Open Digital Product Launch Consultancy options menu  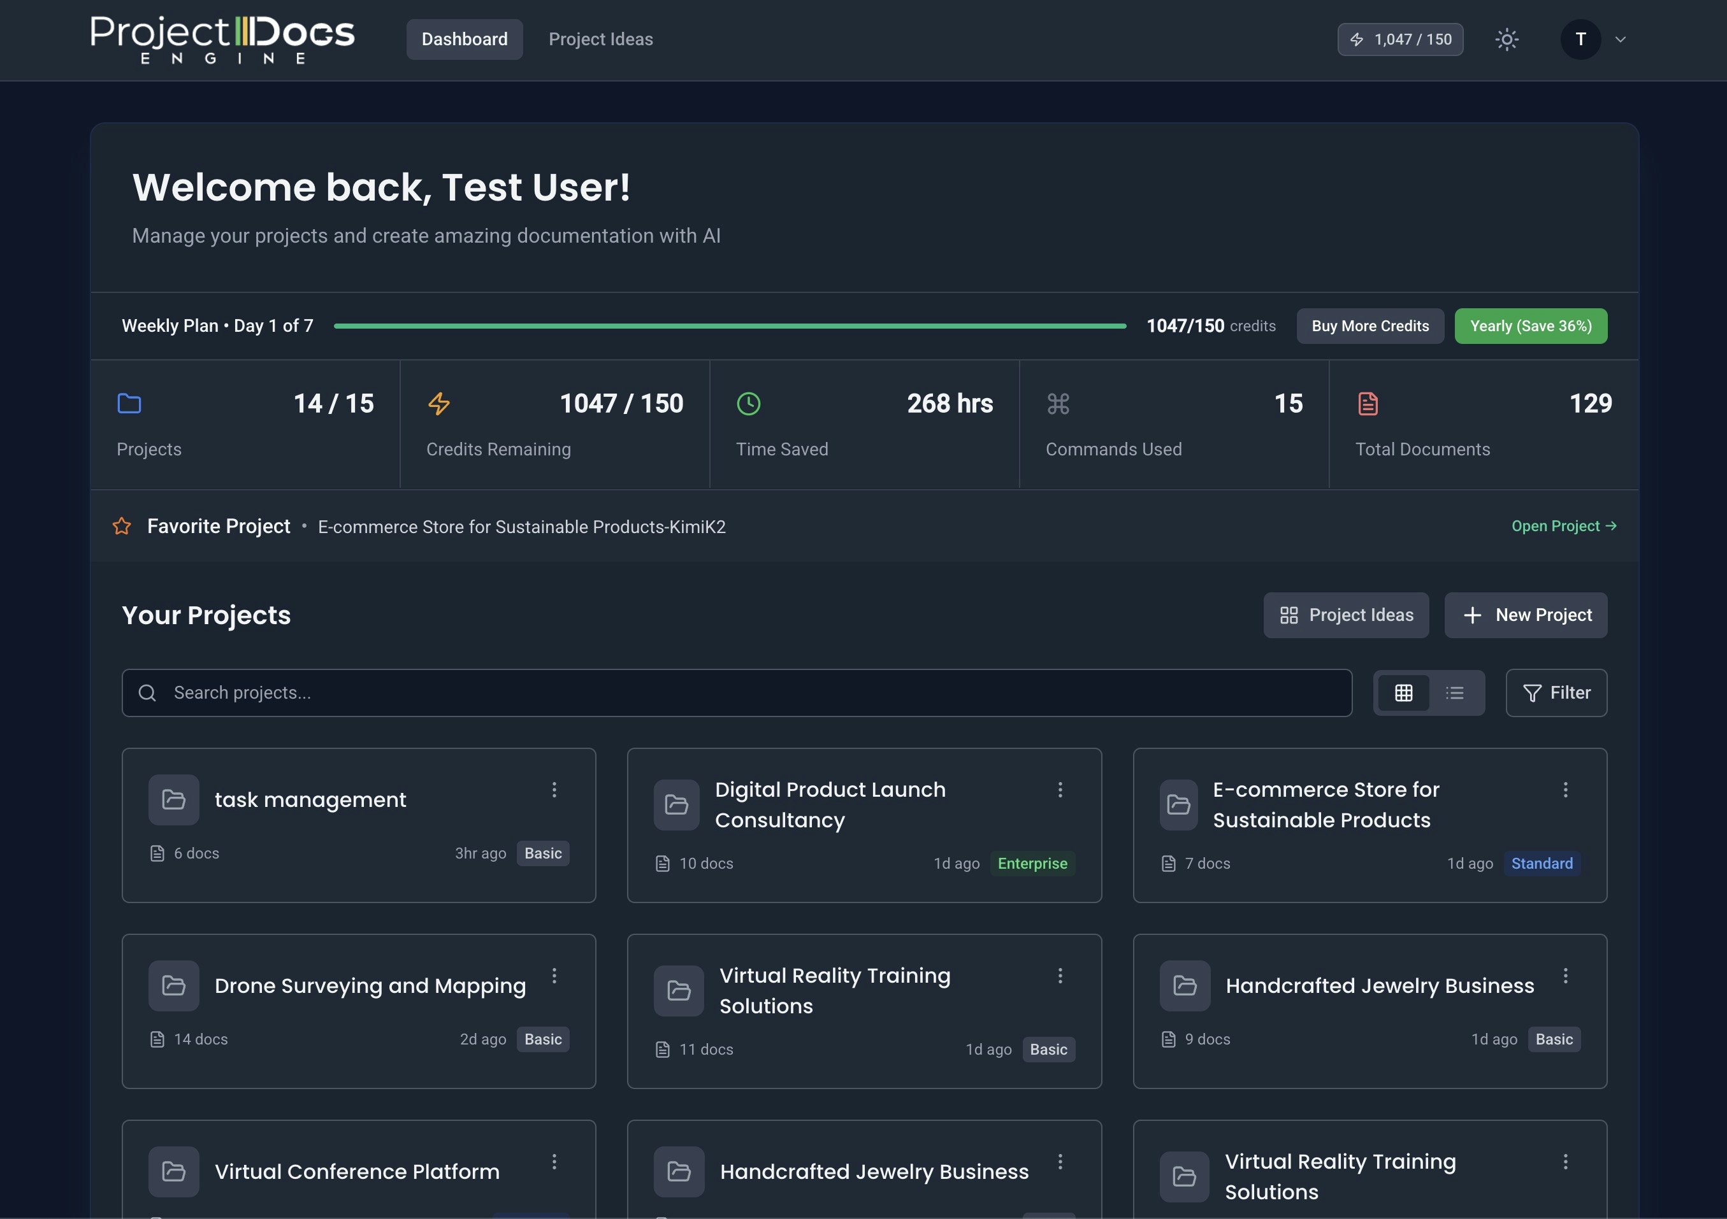click(1060, 790)
